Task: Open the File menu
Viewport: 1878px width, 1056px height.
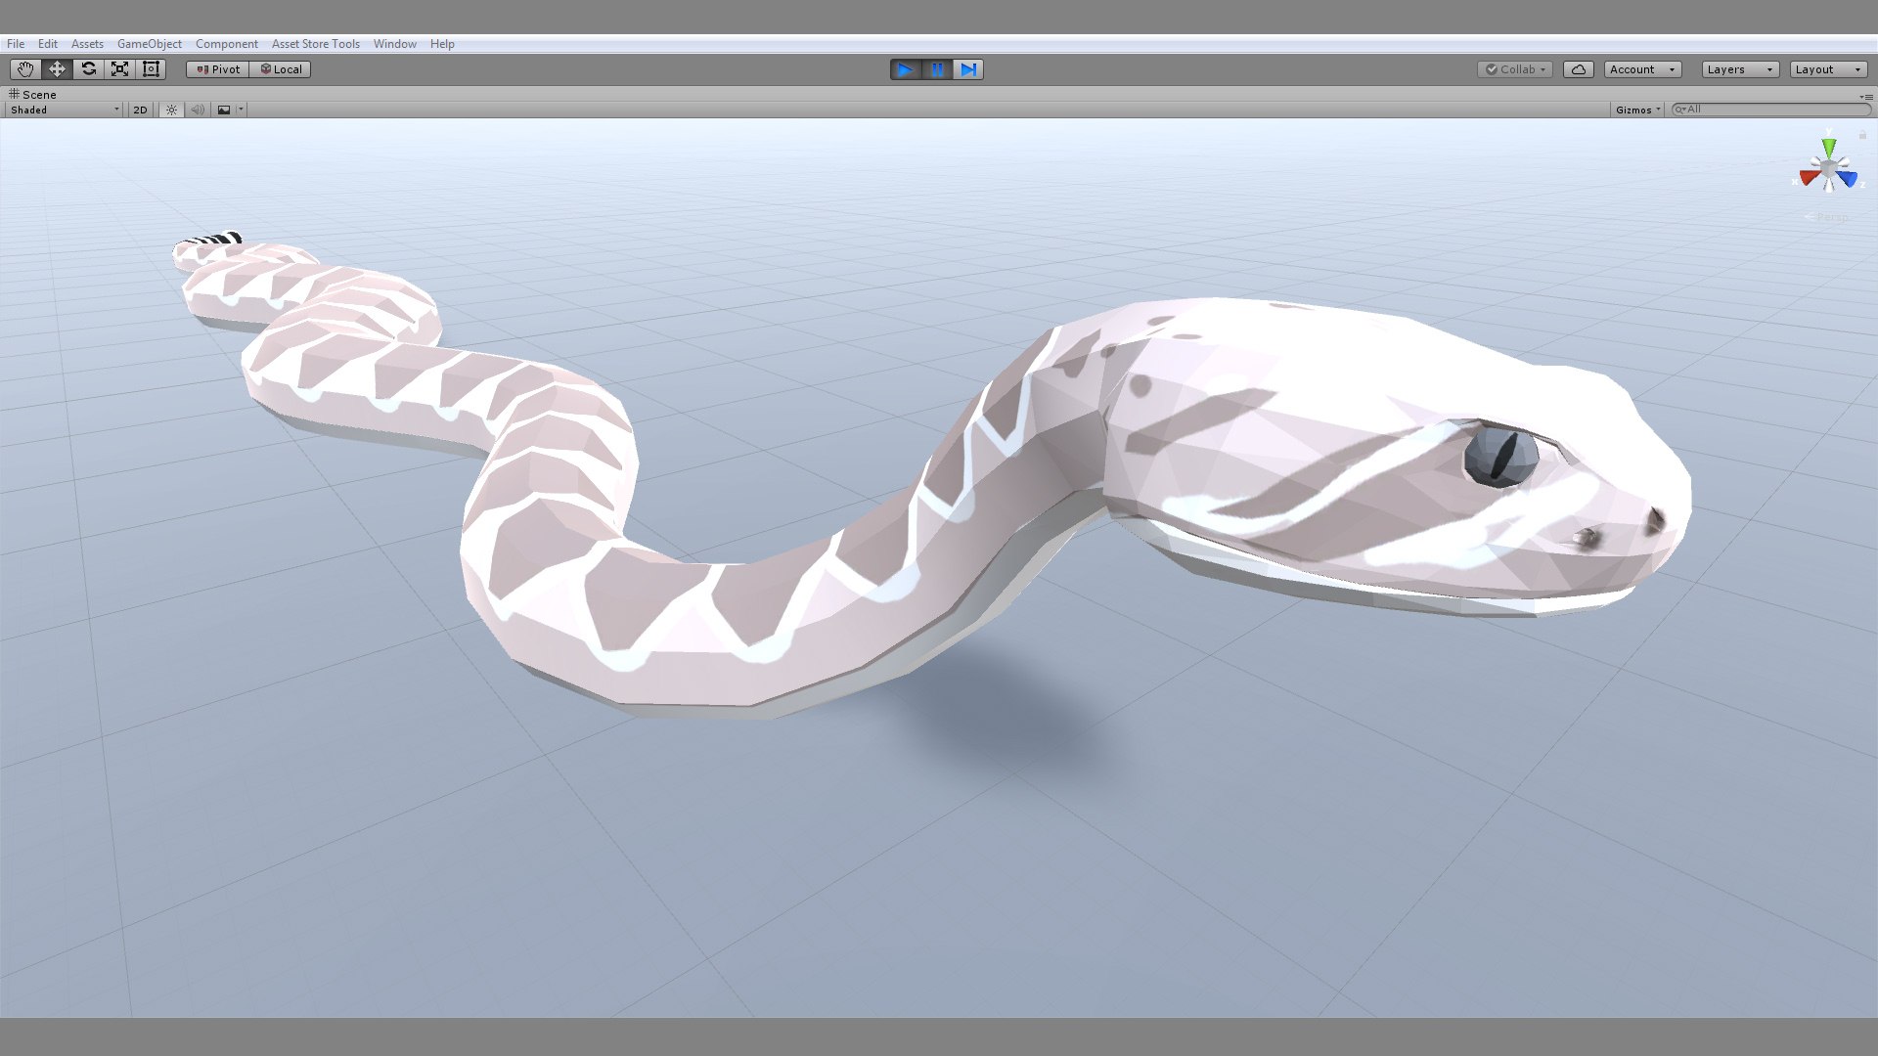Action: coord(16,44)
